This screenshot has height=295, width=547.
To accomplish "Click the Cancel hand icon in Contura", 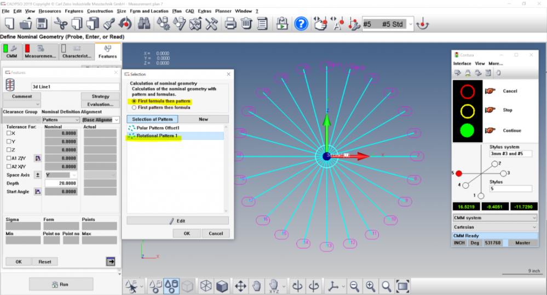I will point(490,91).
